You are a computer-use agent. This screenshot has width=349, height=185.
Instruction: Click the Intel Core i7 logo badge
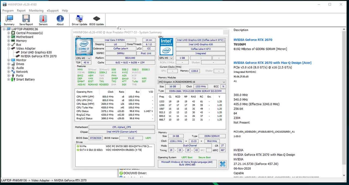(x=84, y=47)
